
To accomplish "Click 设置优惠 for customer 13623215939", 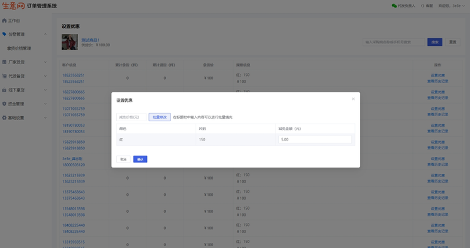I will point(437,176).
